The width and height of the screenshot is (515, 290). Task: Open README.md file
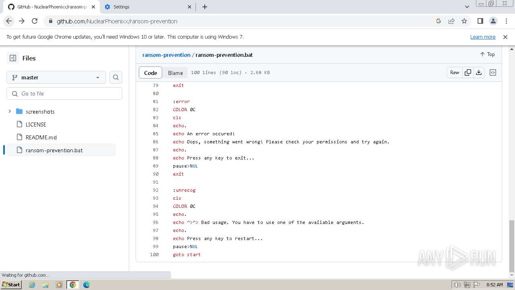(x=41, y=137)
